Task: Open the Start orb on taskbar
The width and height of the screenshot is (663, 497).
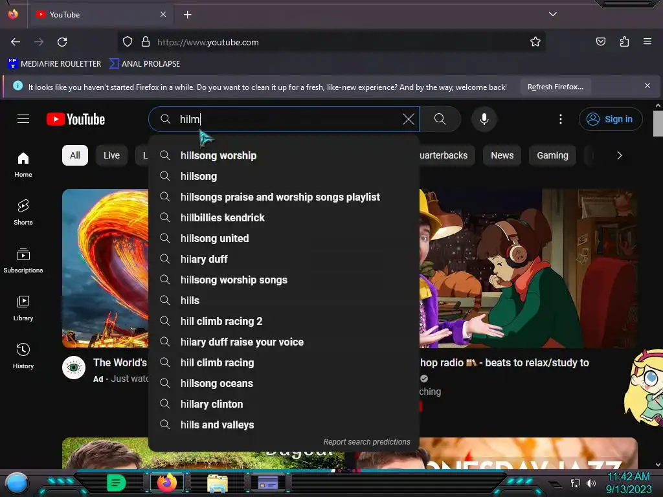Action: point(16,483)
